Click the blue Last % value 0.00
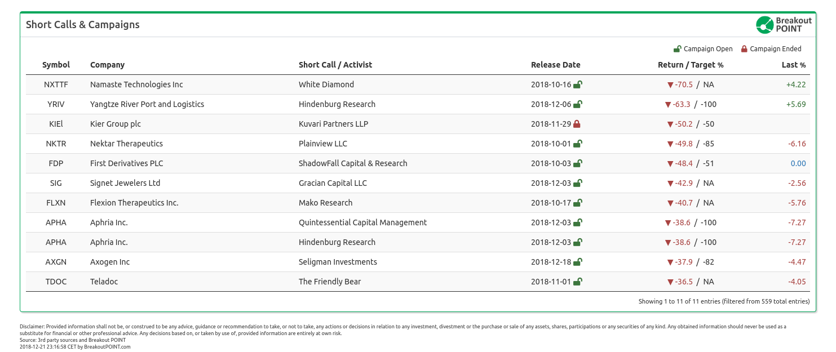The height and width of the screenshot is (352, 836). (798, 163)
